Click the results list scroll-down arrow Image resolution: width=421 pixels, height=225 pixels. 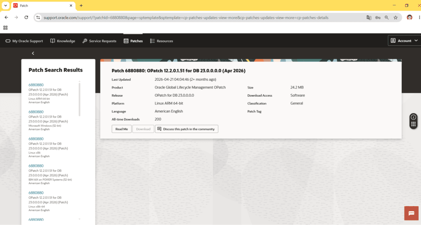pos(79,219)
